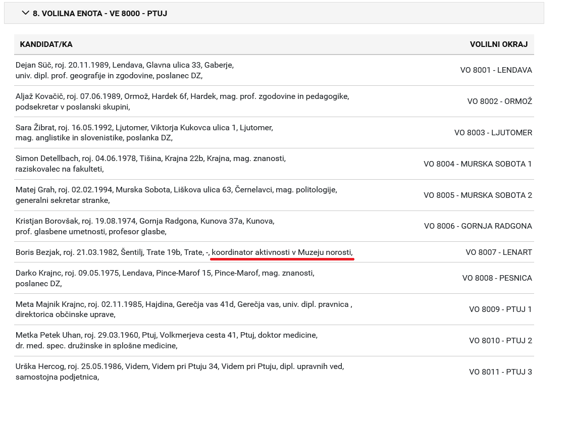
Task: Select district VO 8007 - LENART
Action: (499, 252)
